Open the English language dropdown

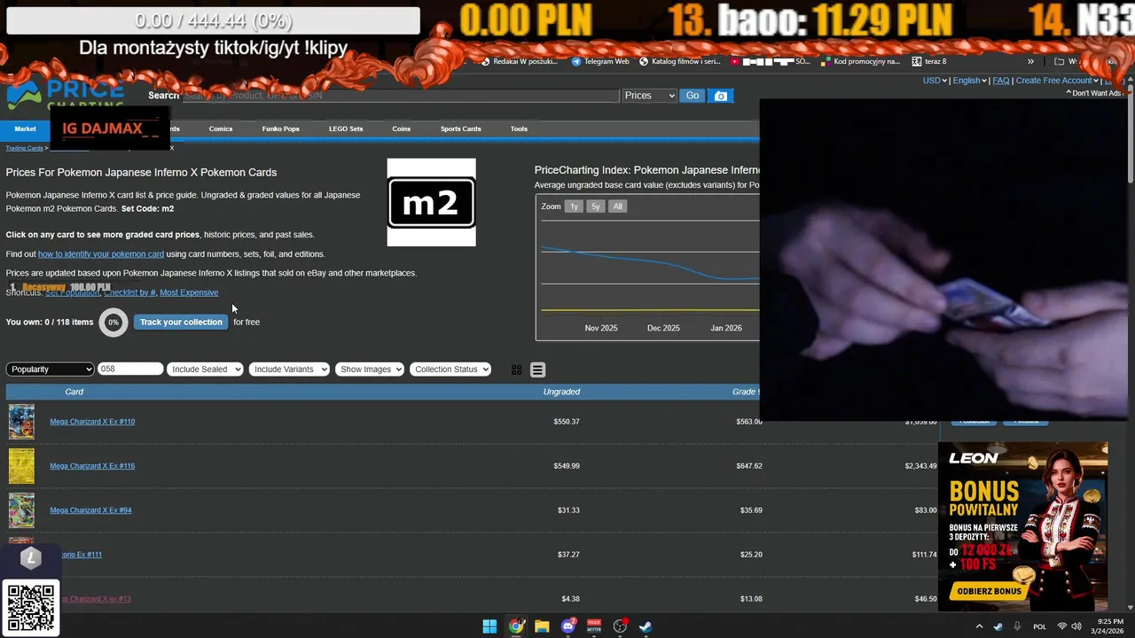969,81
